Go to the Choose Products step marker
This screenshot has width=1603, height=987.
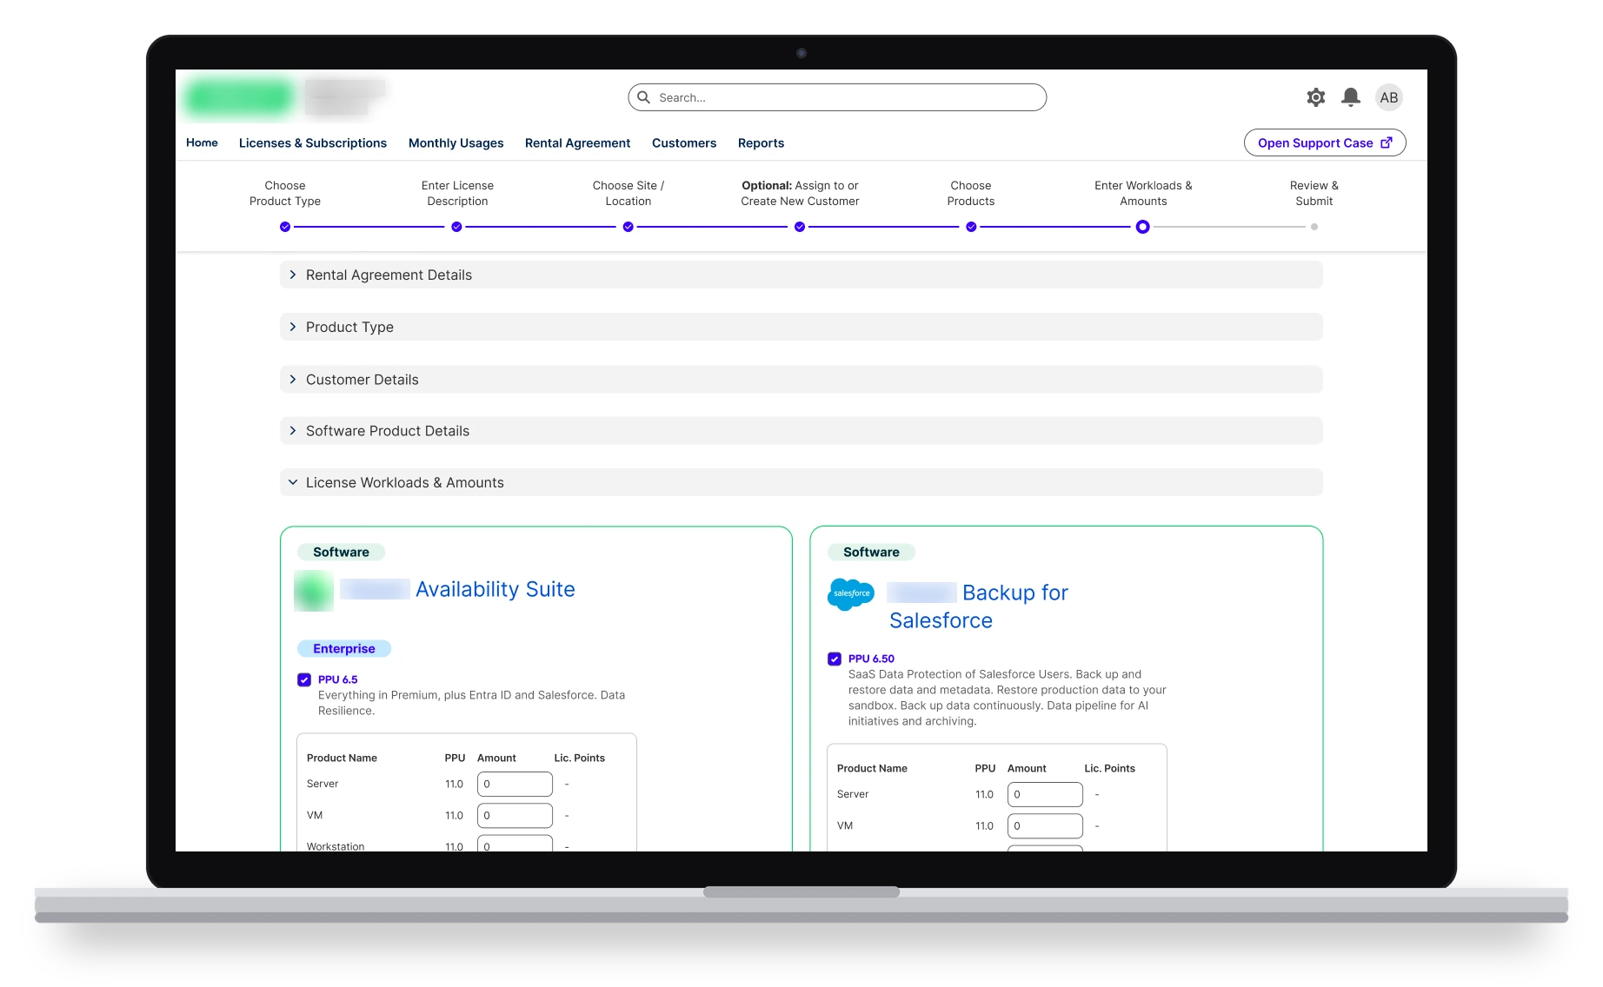point(971,227)
